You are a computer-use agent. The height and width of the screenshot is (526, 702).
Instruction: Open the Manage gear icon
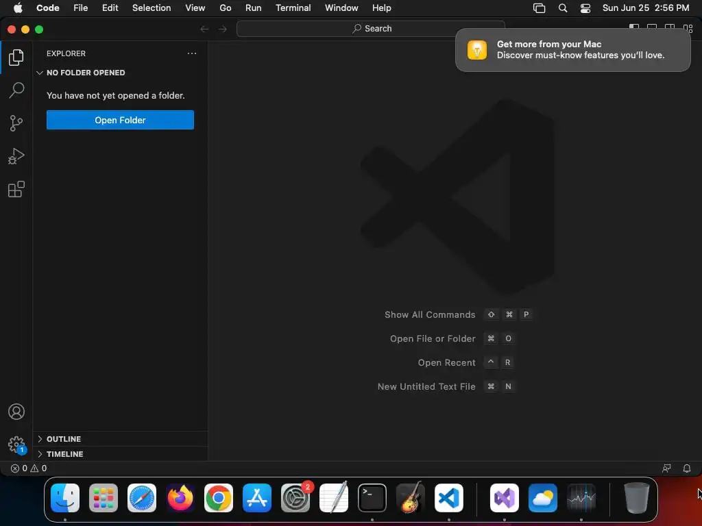tap(16, 444)
